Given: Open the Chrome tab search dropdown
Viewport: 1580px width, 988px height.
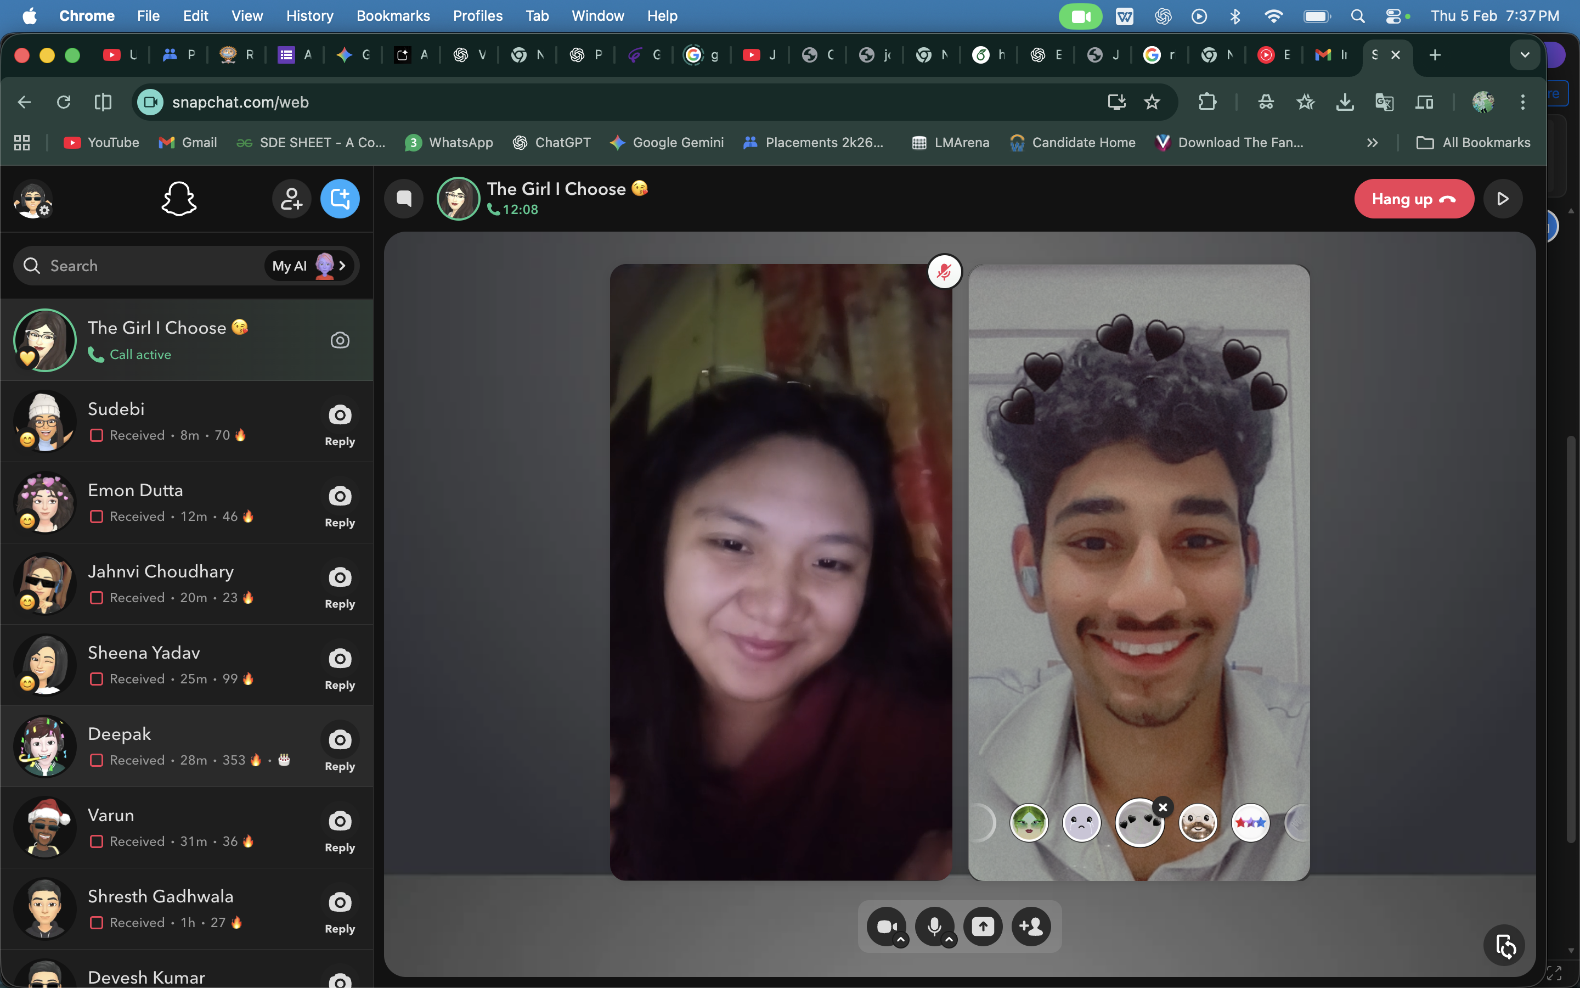Looking at the screenshot, I should pyautogui.click(x=1525, y=55).
